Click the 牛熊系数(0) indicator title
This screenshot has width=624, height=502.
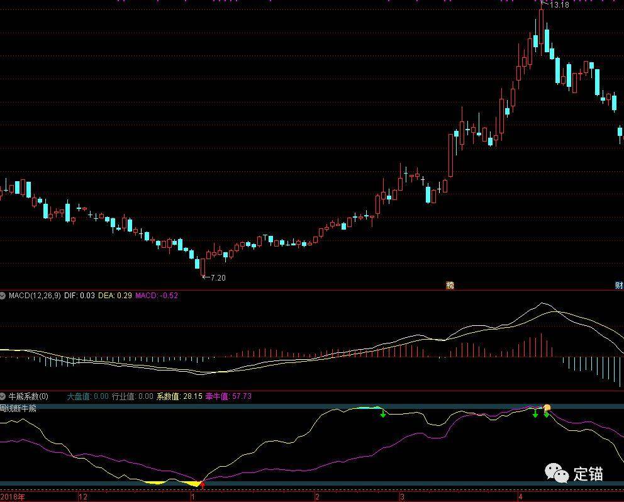click(x=28, y=396)
